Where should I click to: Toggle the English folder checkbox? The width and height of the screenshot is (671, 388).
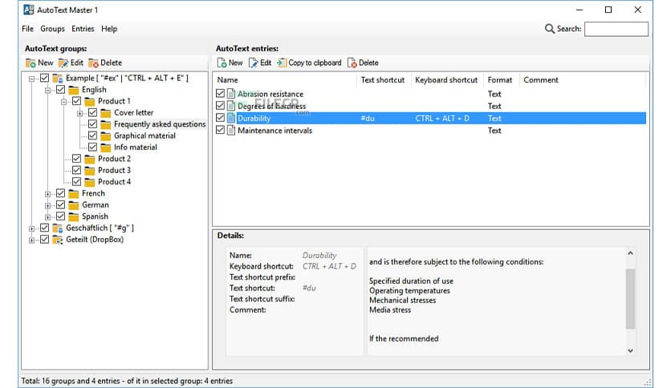tap(61, 89)
